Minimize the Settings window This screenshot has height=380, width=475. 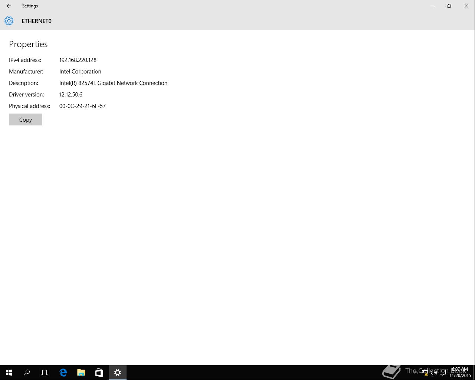tap(432, 6)
